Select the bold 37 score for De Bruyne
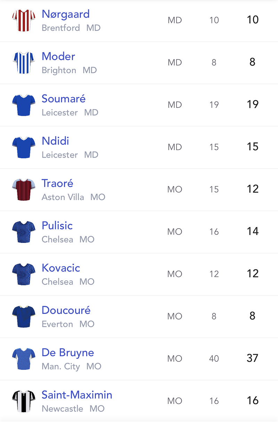 click(253, 358)
